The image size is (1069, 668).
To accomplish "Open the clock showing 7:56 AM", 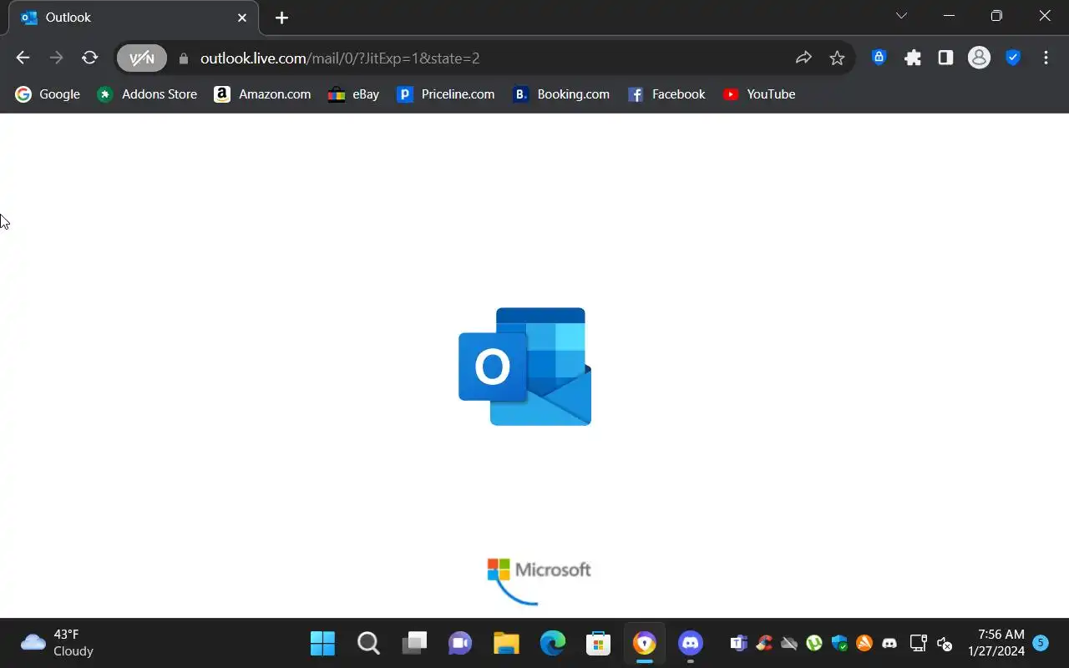I will point(996,643).
